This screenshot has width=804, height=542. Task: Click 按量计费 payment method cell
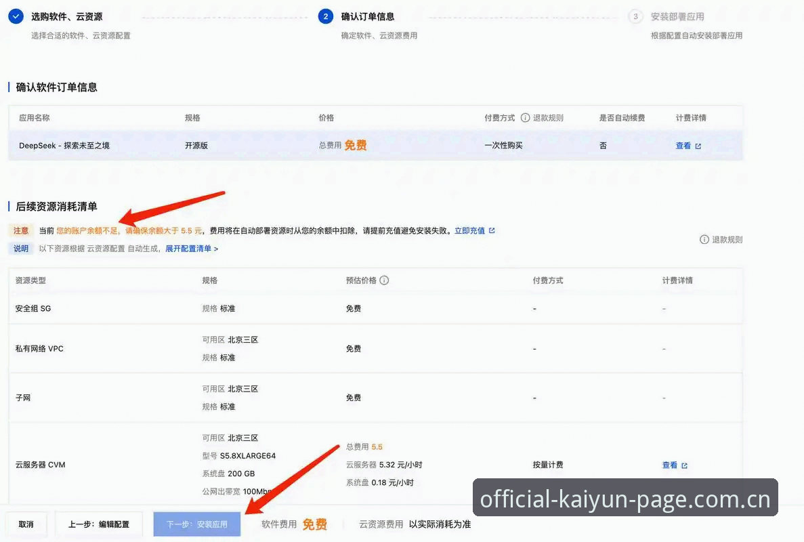tap(547, 465)
